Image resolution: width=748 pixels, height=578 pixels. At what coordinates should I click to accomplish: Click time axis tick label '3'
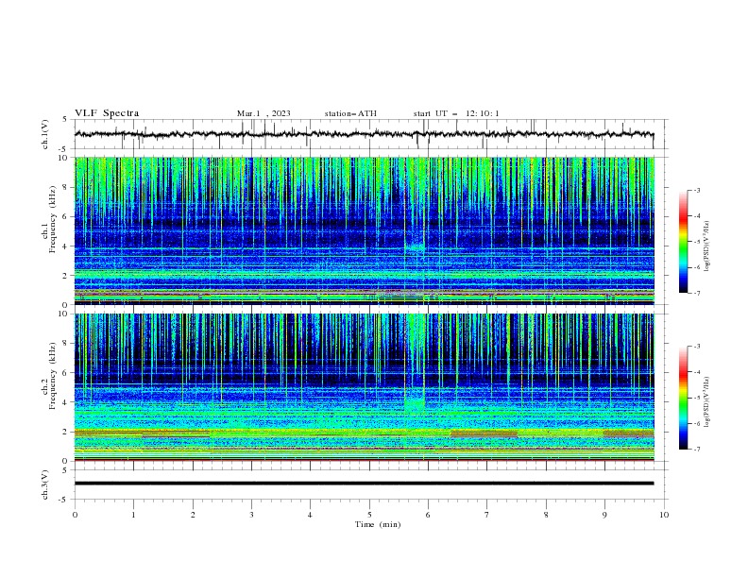pos(251,515)
